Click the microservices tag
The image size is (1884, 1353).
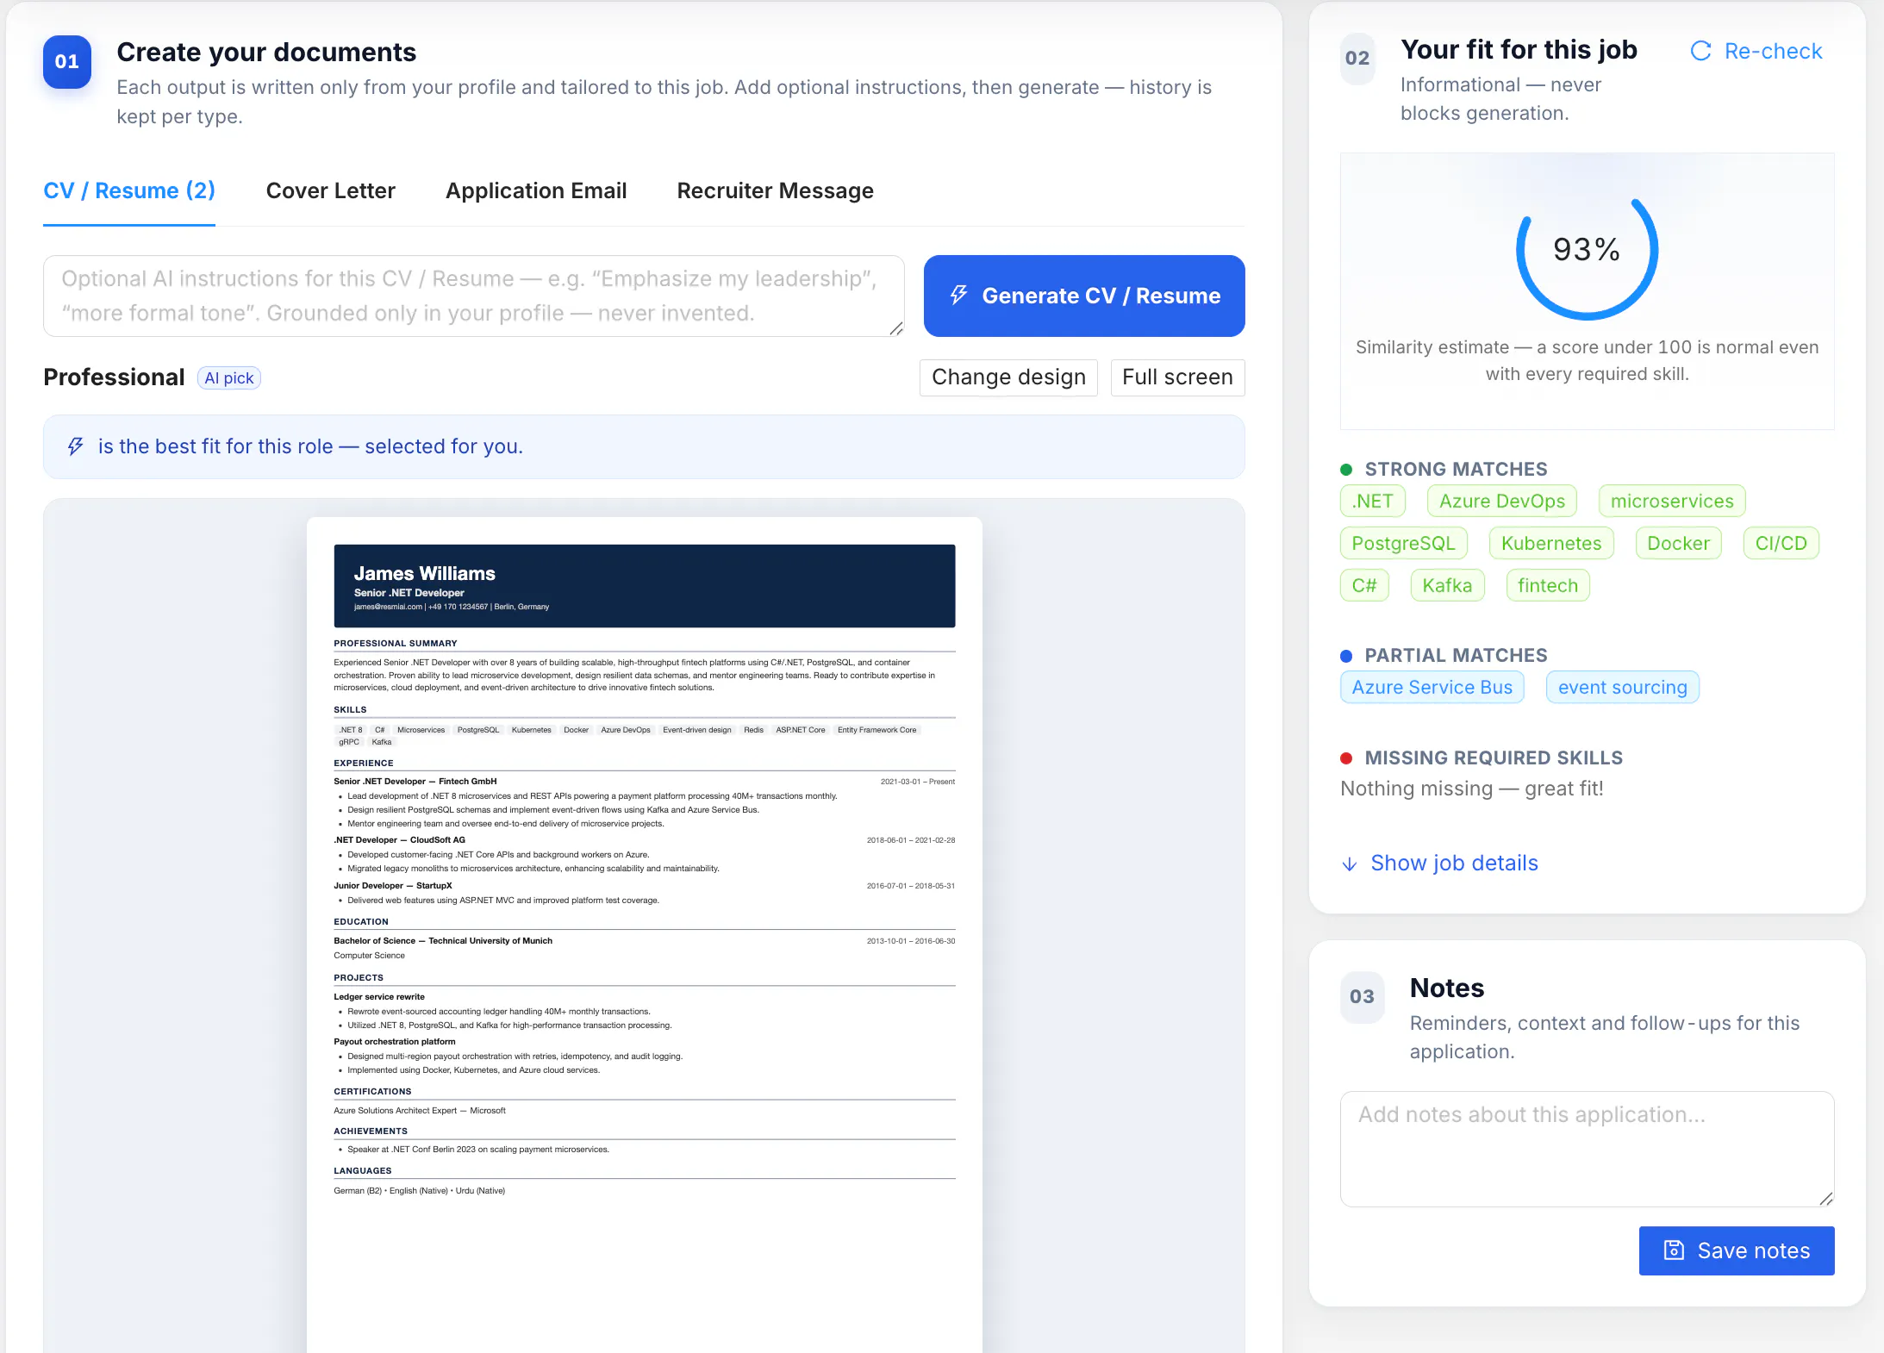pyautogui.click(x=1671, y=501)
